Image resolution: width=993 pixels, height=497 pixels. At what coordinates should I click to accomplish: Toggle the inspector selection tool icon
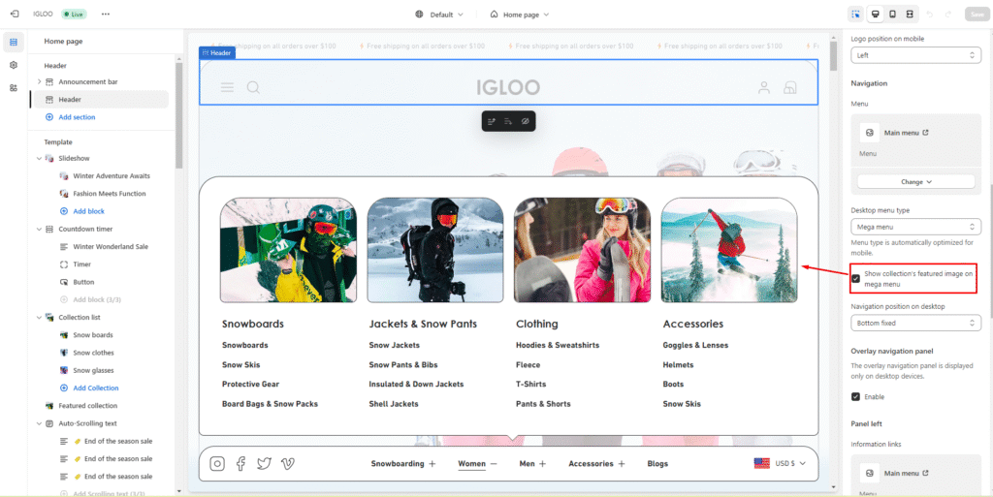click(856, 15)
